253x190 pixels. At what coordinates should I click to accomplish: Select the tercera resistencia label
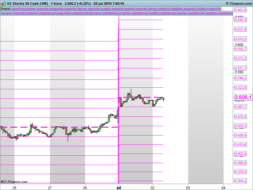pos(104,13)
